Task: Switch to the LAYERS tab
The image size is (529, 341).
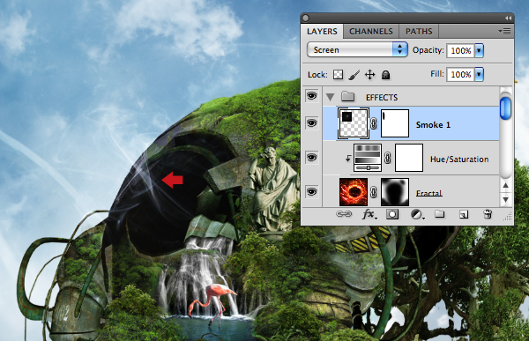Action: [322, 32]
